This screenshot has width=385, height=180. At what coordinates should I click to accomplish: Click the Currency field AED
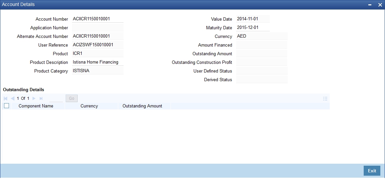[x=262, y=36]
